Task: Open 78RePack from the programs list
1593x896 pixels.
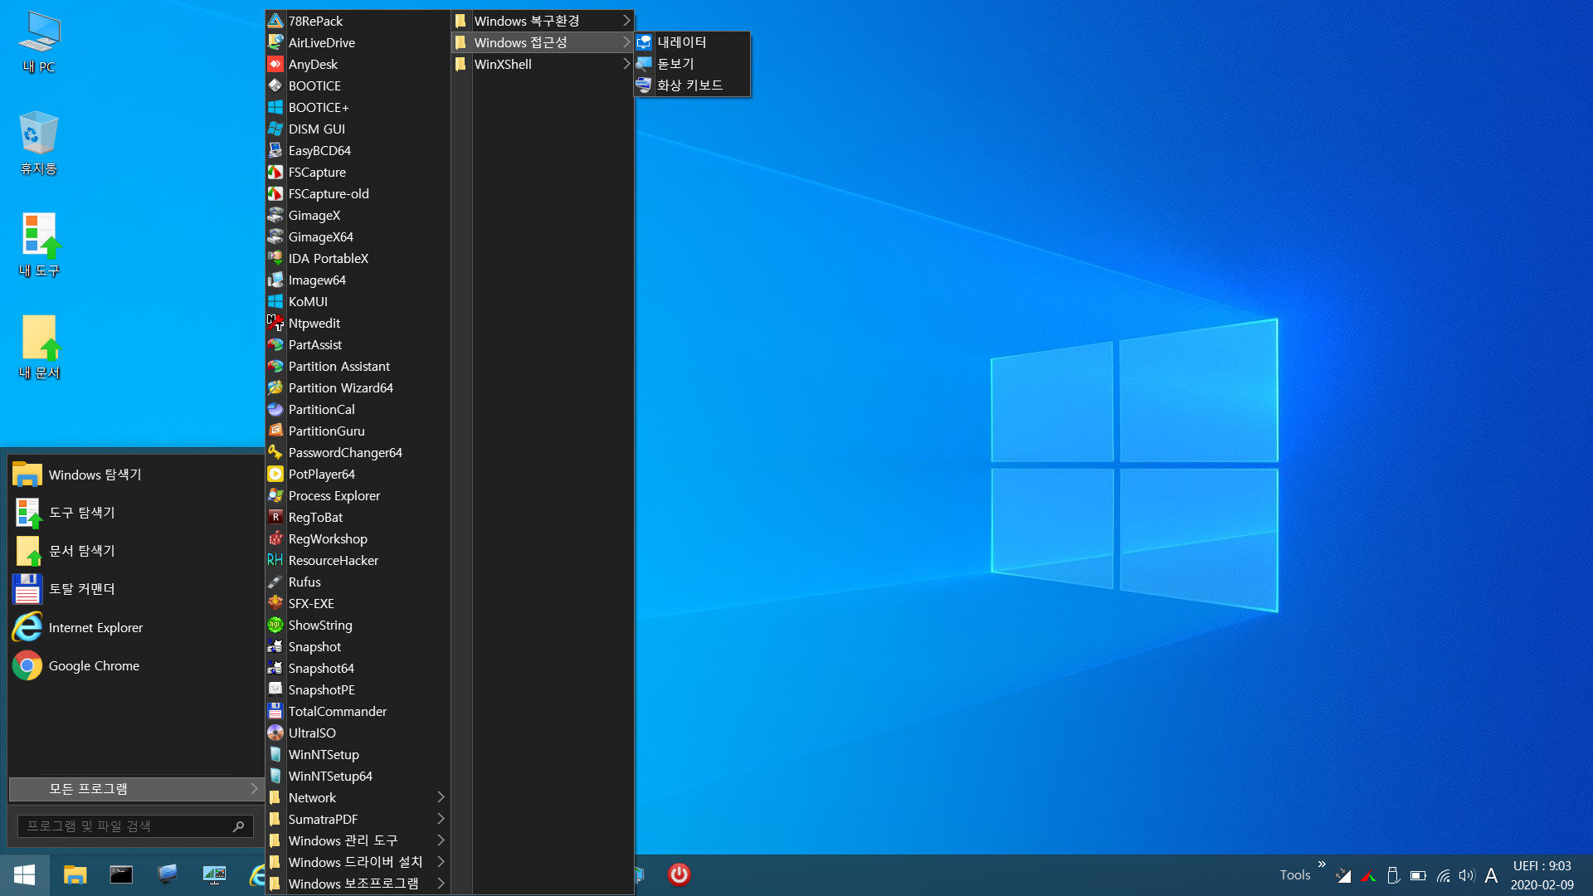Action: click(x=358, y=21)
